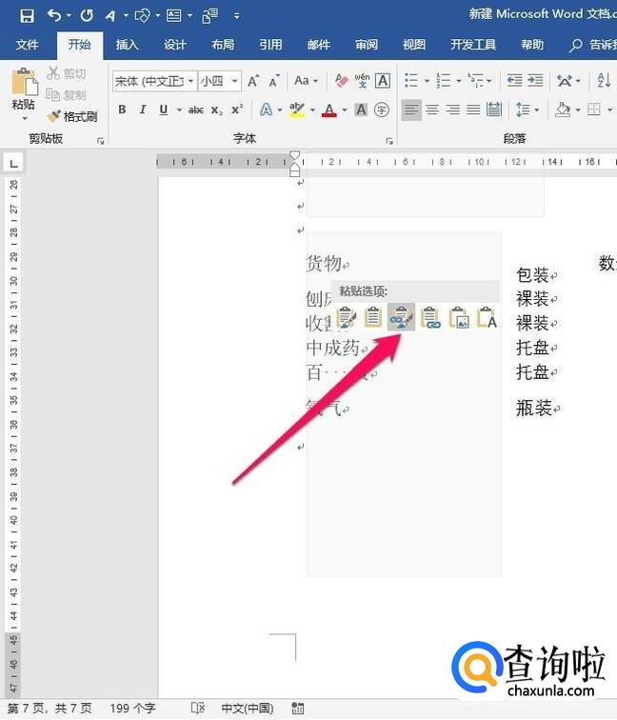This screenshot has height=720, width=617.
Task: Apply the yellow text highlight color
Action: click(297, 110)
